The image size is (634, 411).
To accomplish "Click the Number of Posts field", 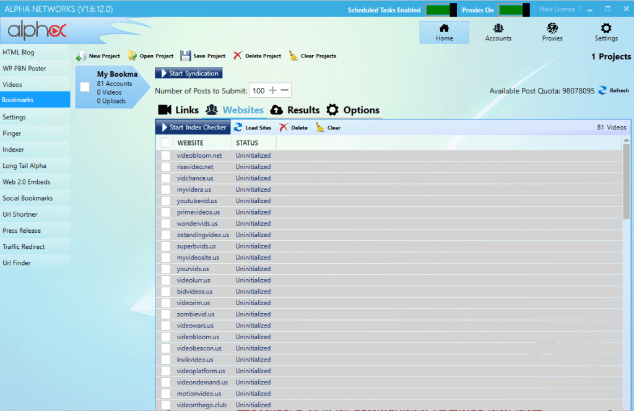I will [258, 90].
